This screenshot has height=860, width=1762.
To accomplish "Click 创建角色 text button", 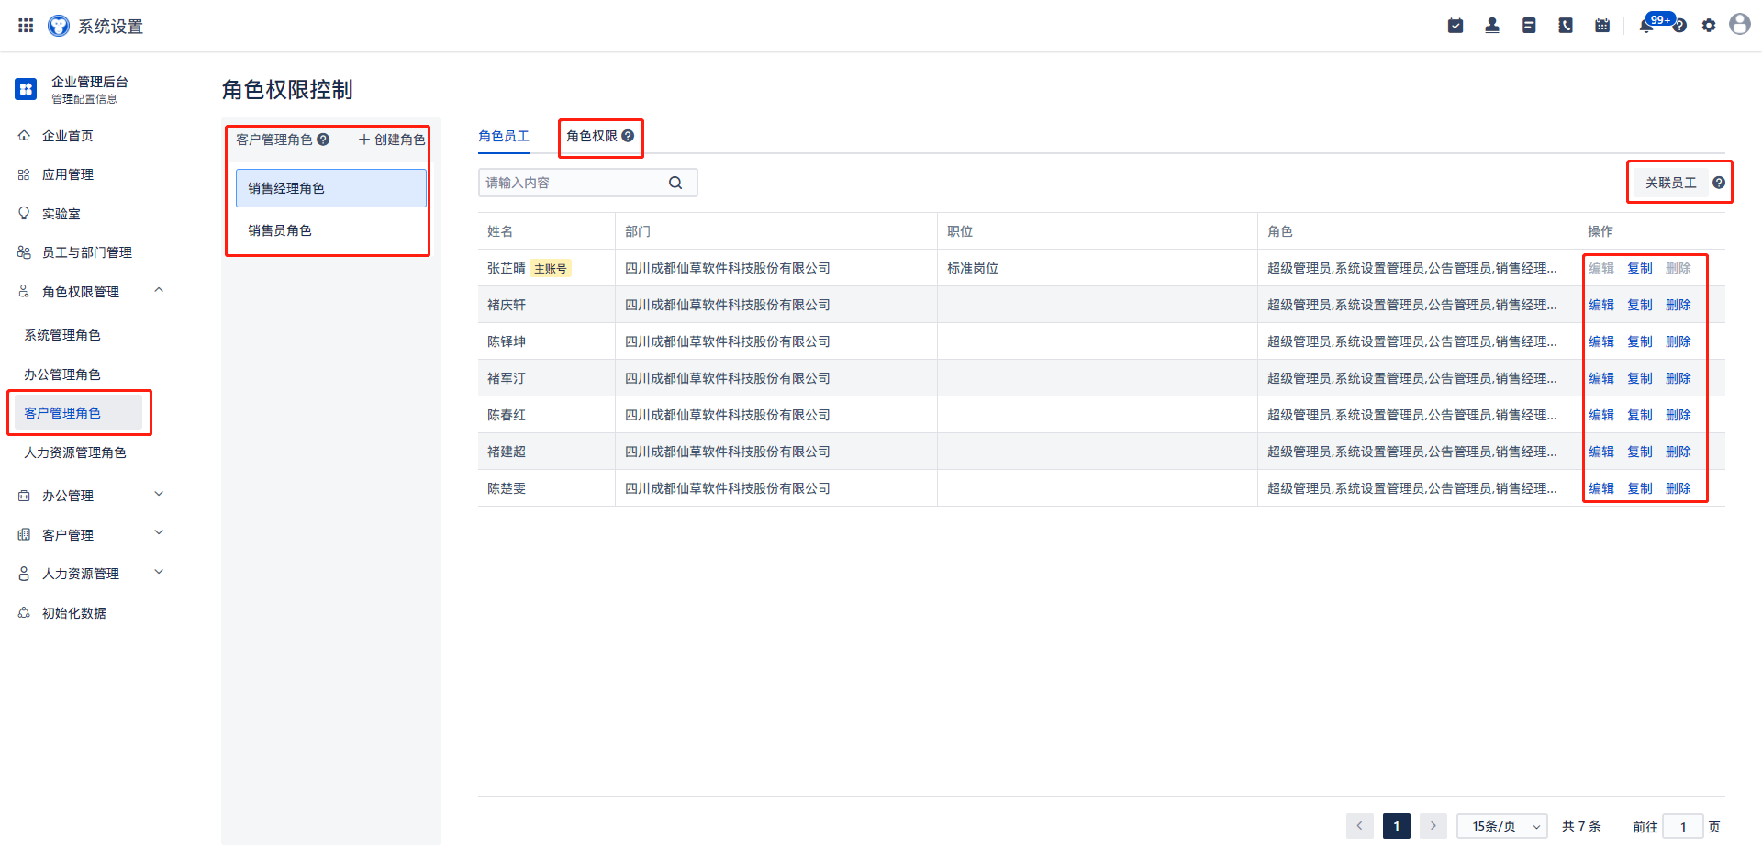I will coord(400,140).
